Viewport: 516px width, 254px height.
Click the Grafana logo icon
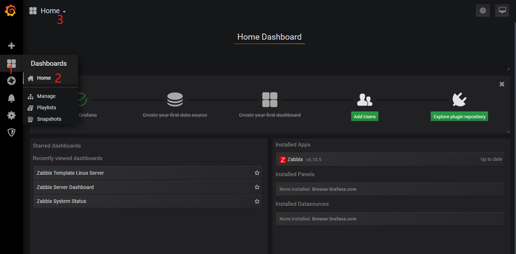10,11
